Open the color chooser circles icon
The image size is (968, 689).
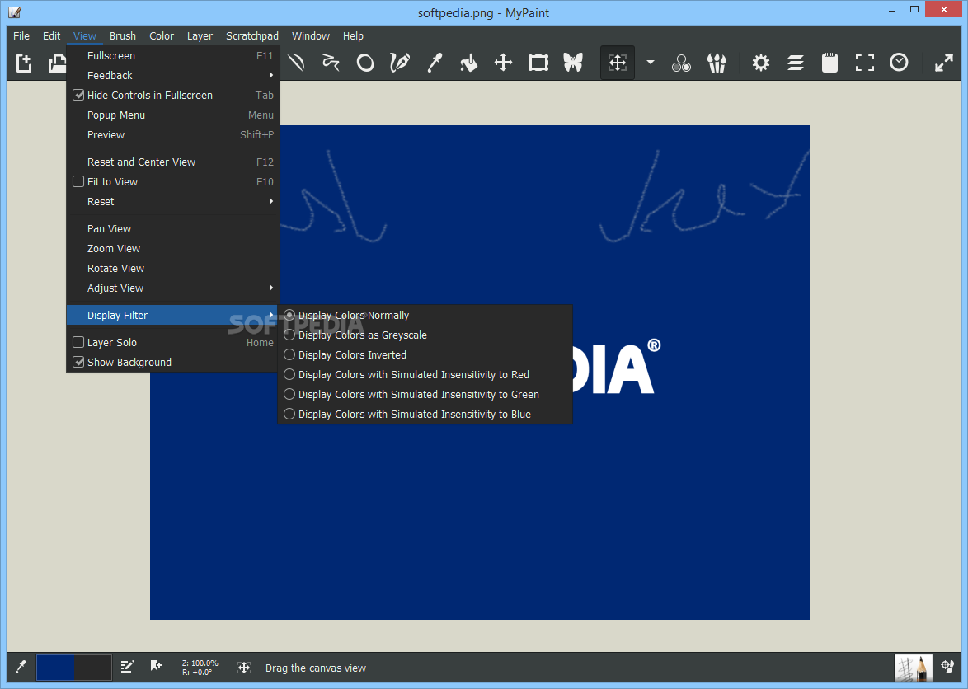pyautogui.click(x=682, y=63)
